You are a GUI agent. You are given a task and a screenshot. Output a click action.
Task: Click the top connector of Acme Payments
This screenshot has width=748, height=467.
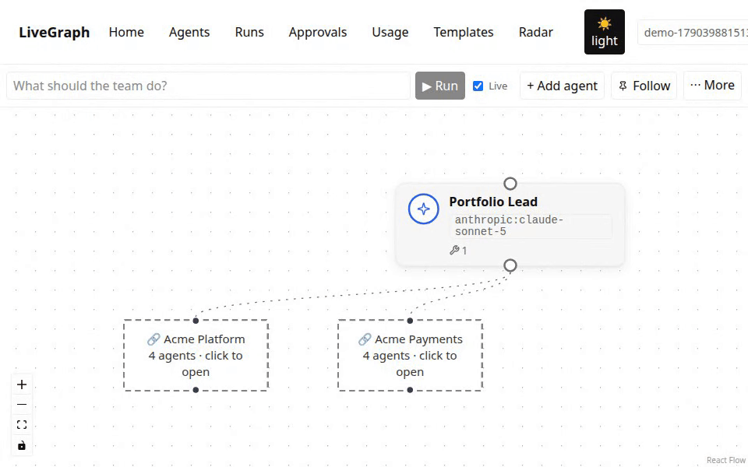click(410, 321)
